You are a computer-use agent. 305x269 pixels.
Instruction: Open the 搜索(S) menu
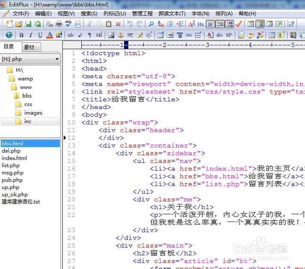coord(89,14)
